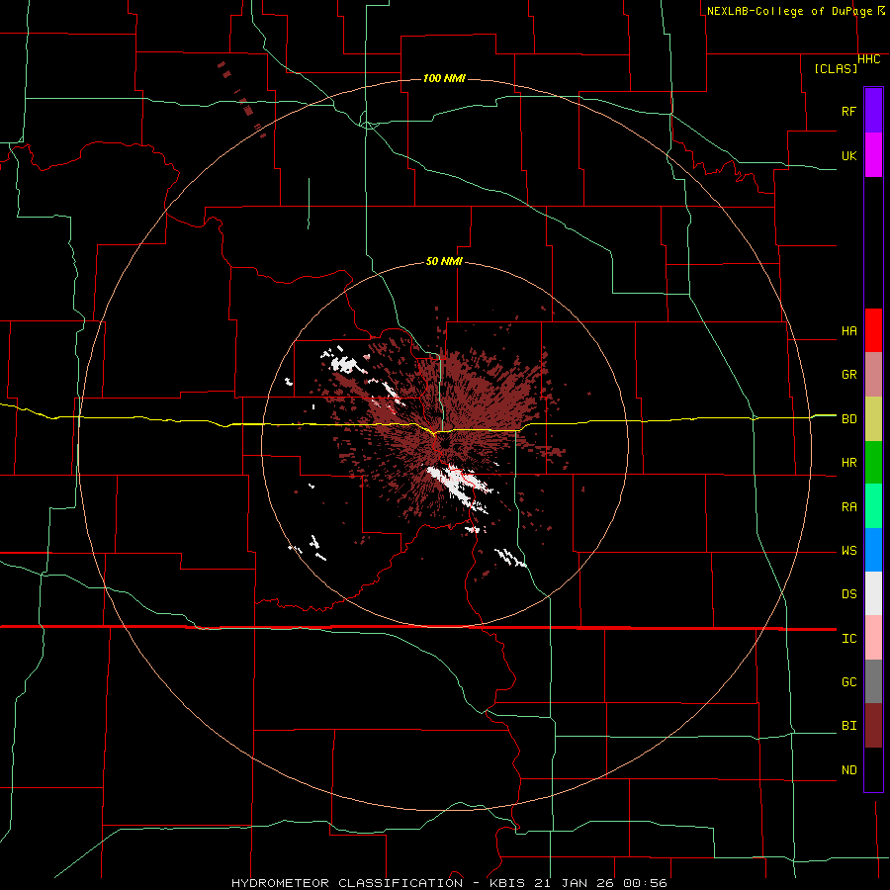Screen dimensions: 890x890
Task: Click the 'HA' legend label
Action: click(x=848, y=331)
